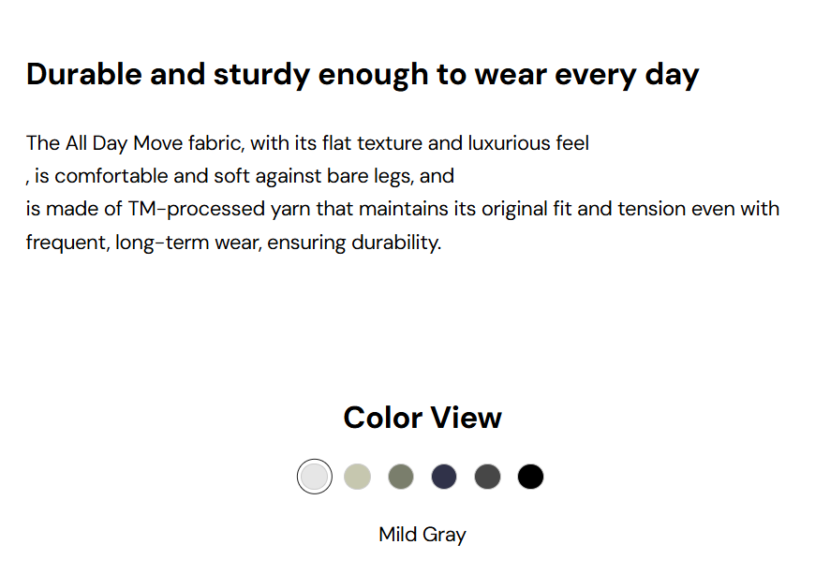Click the text 'TM-processed yarn'
Image resolution: width=830 pixels, height=574 pixels.
coord(206,209)
